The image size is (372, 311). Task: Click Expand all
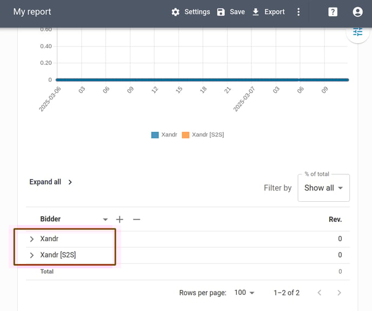click(50, 182)
